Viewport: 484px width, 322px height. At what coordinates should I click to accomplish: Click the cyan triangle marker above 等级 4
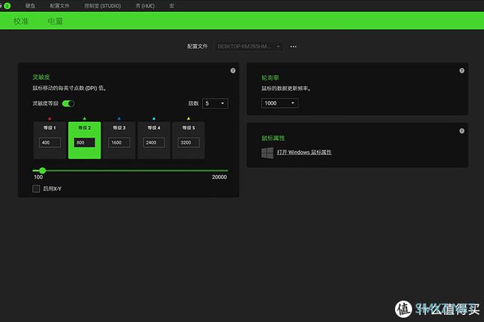[154, 118]
